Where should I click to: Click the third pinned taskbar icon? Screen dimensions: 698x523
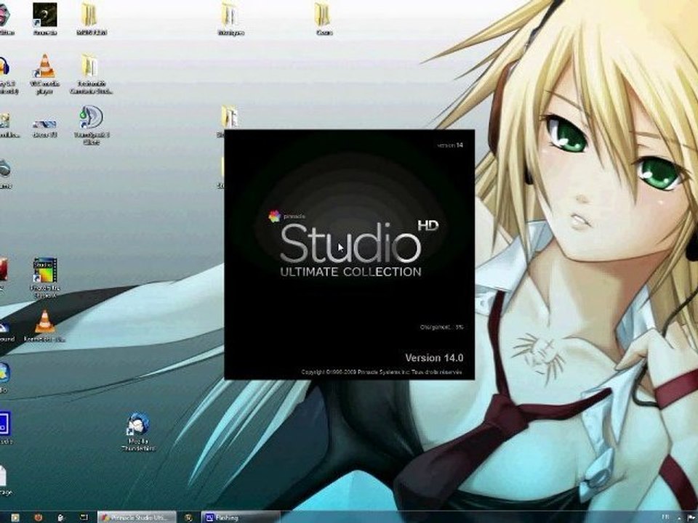61,517
